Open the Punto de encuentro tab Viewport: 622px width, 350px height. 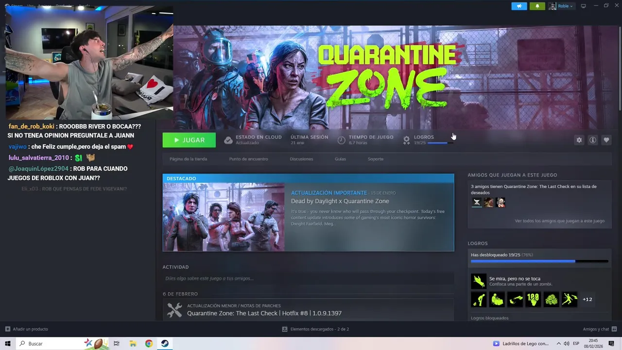(248, 159)
